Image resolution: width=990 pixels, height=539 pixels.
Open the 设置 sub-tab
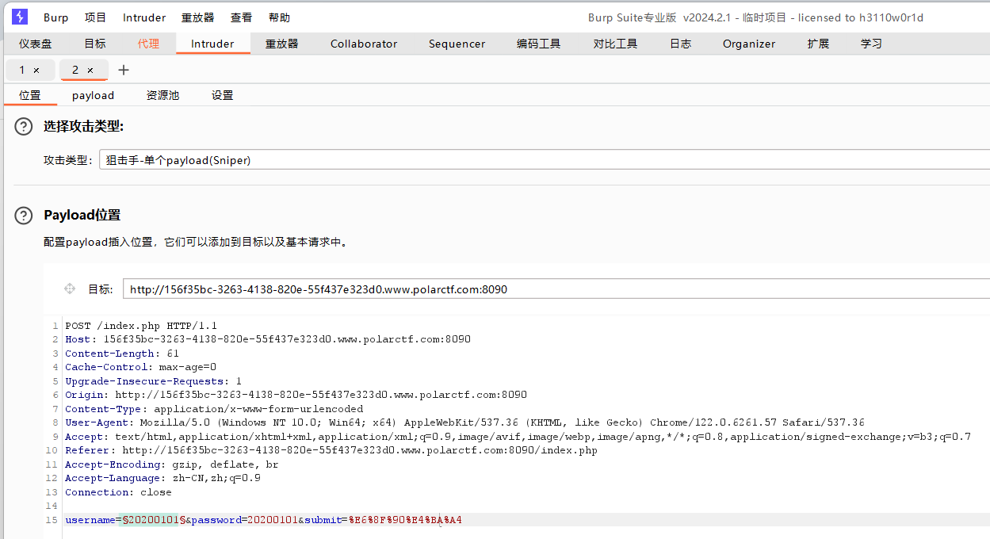point(222,95)
